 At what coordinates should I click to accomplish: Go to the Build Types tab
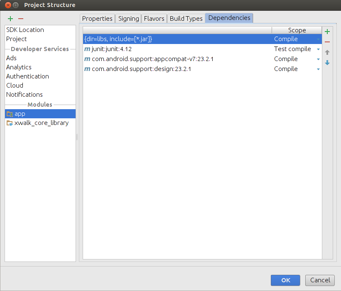click(186, 19)
